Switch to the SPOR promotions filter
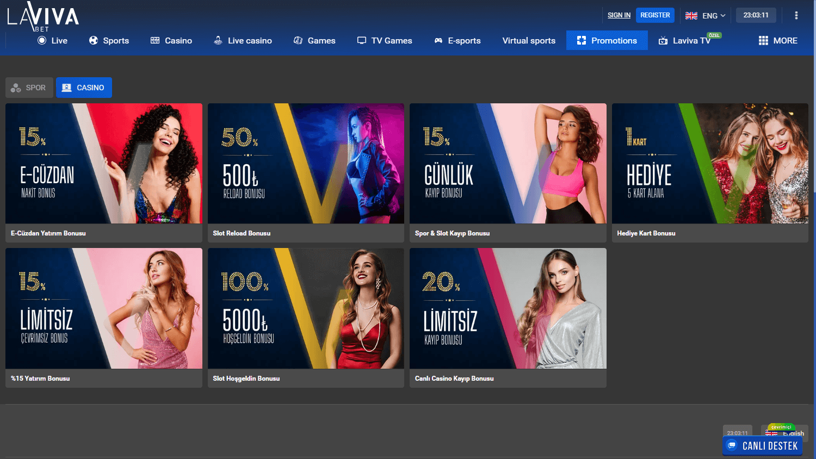This screenshot has height=459, width=816. [29, 87]
